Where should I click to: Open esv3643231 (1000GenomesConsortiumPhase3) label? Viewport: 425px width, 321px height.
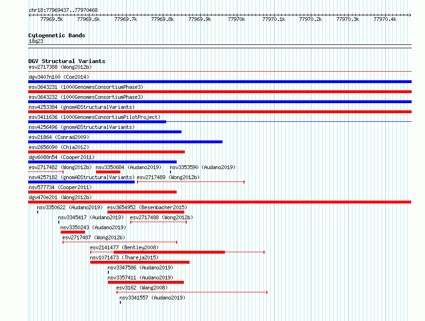[x=86, y=87]
